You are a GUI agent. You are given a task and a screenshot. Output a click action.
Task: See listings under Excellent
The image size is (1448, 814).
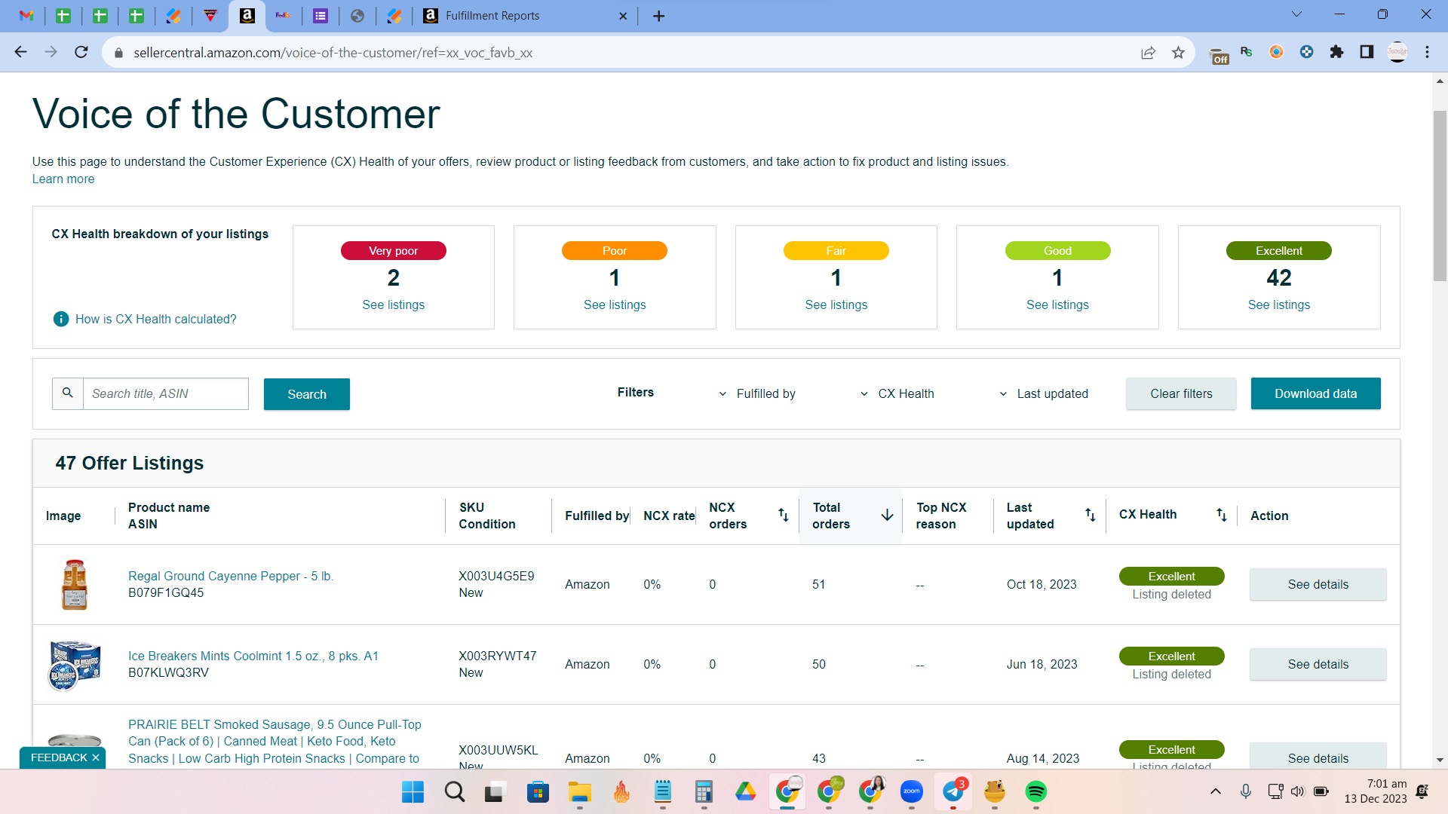(1279, 304)
